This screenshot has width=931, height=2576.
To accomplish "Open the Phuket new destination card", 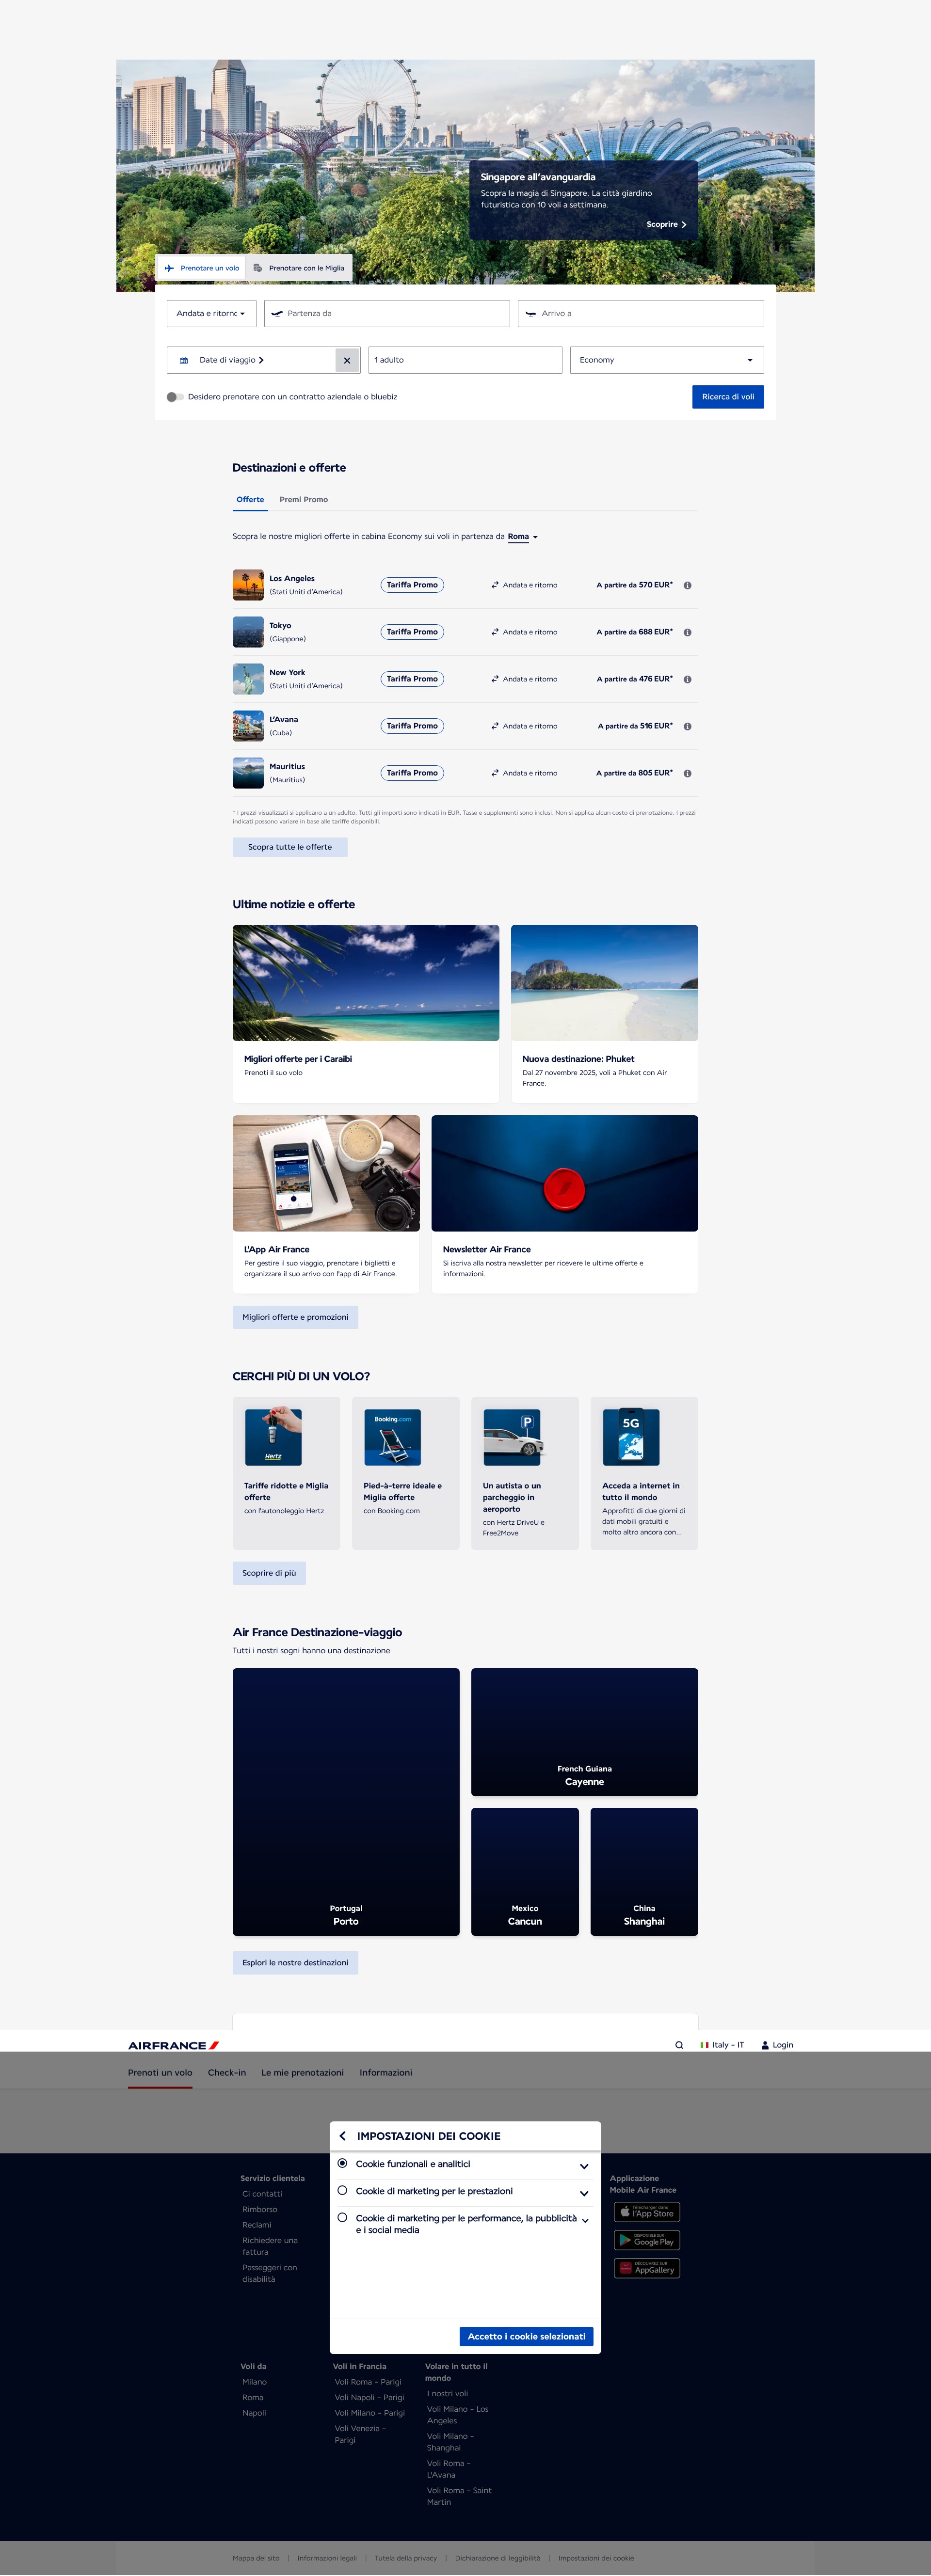I will pos(604,1014).
